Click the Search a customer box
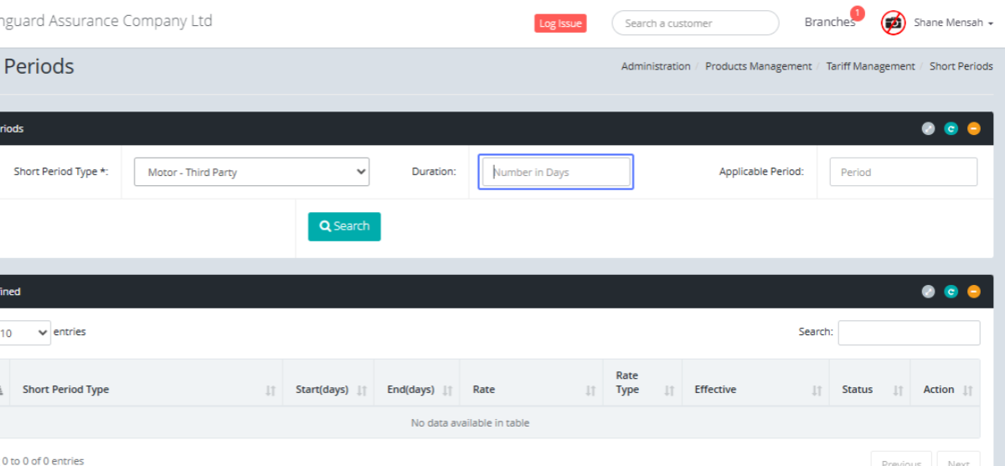Viewport: 1005px width, 466px height. click(695, 23)
